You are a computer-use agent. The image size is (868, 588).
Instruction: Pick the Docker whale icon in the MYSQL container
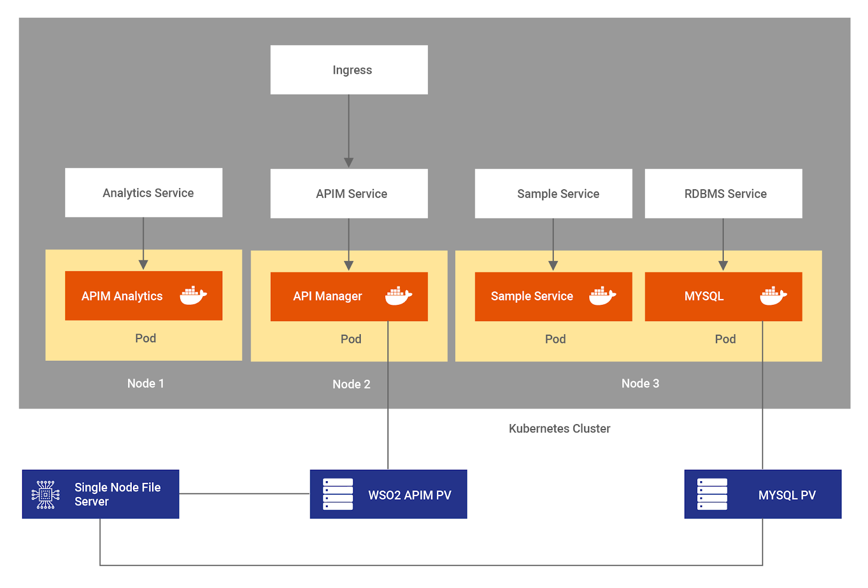click(774, 296)
